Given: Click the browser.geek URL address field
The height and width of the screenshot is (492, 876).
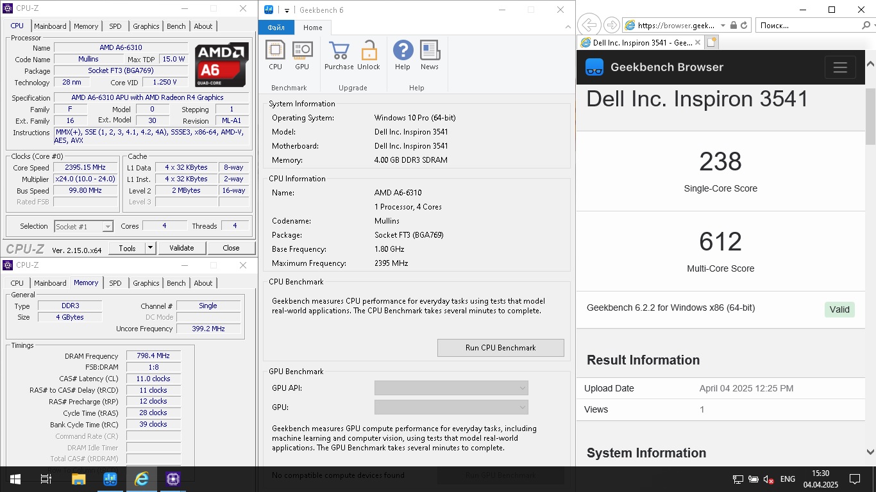Looking at the screenshot, I should pos(676,26).
